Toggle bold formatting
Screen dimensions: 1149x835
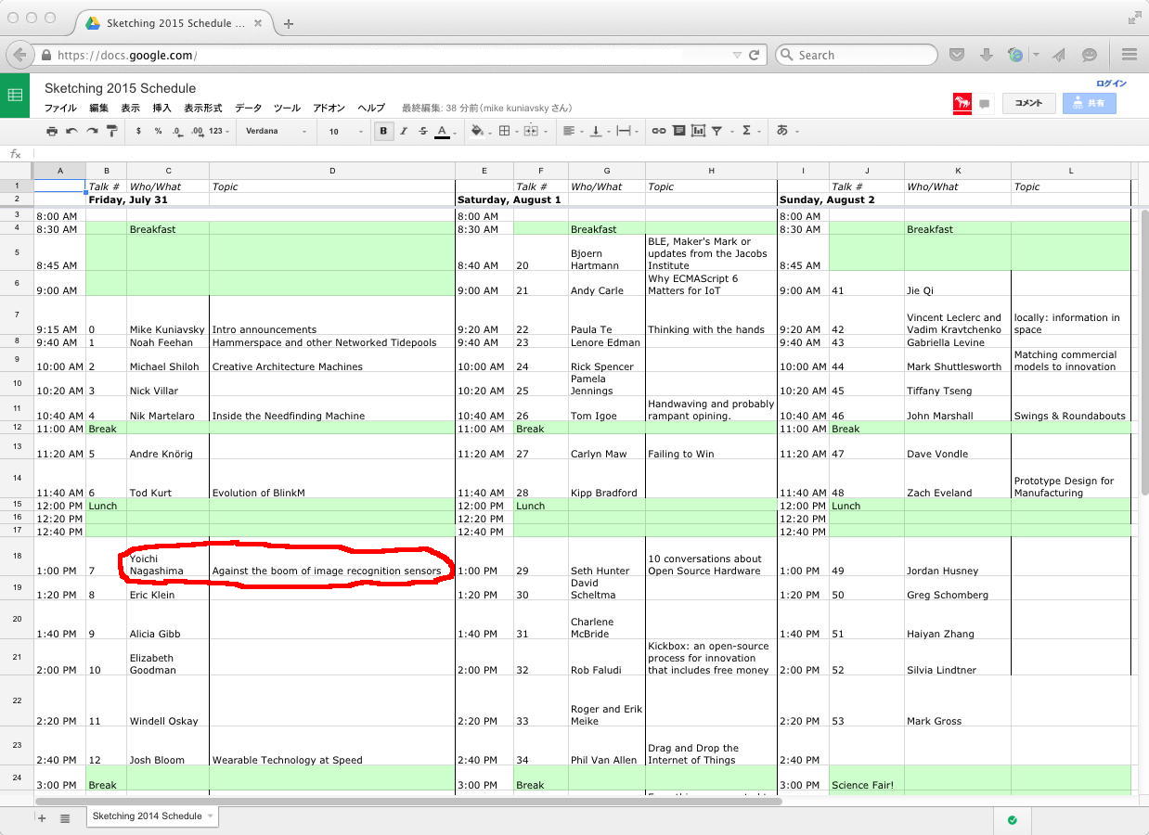click(x=383, y=132)
